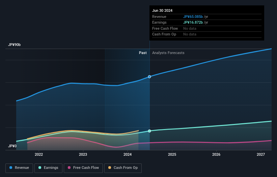Viewport: 277px width, 177px height.
Task: Click the Revenue data point on Jun 30 2024
Action: [149, 77]
